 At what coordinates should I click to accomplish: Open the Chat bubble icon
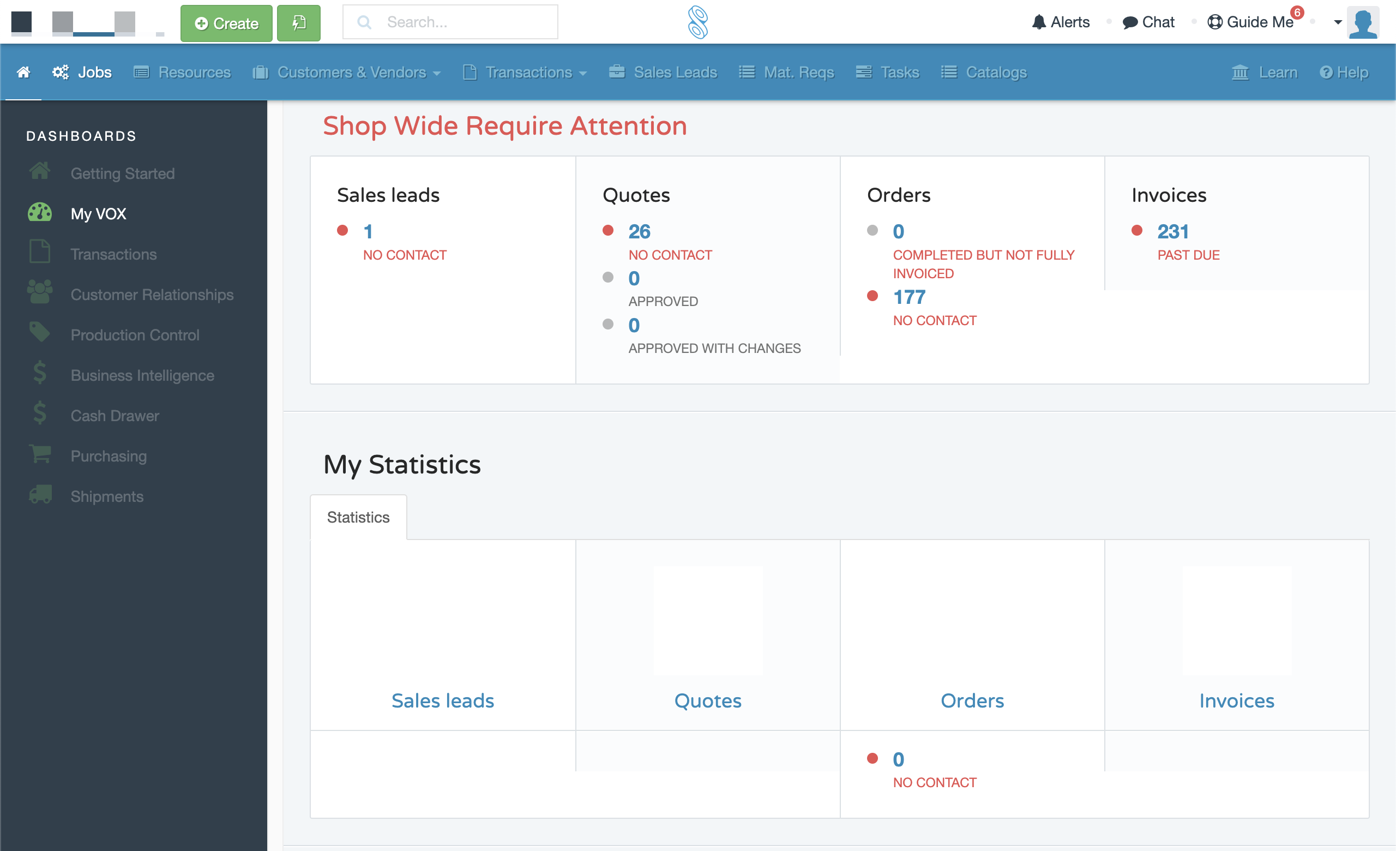(x=1130, y=22)
